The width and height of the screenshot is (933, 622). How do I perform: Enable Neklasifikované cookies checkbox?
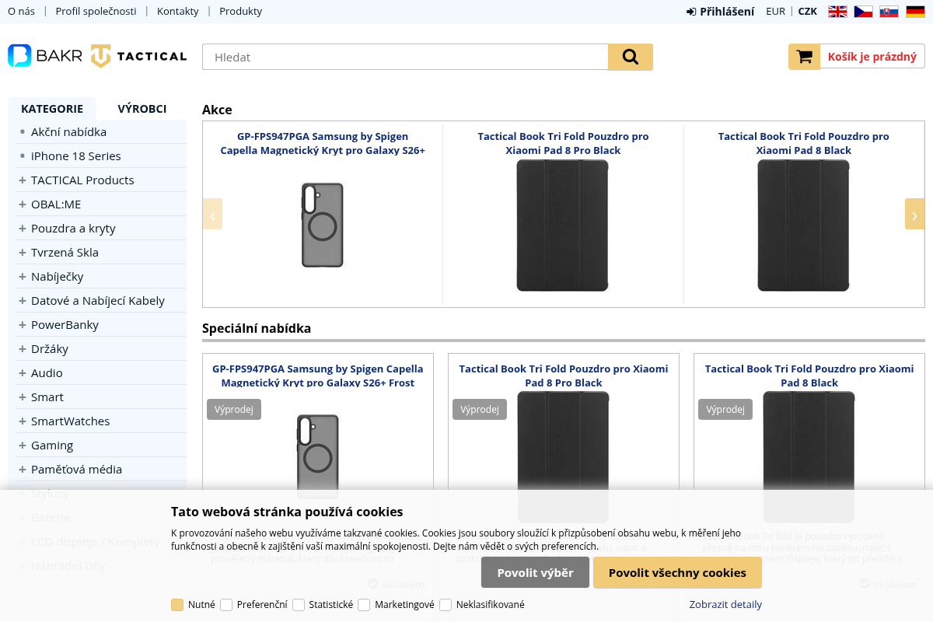[446, 605]
